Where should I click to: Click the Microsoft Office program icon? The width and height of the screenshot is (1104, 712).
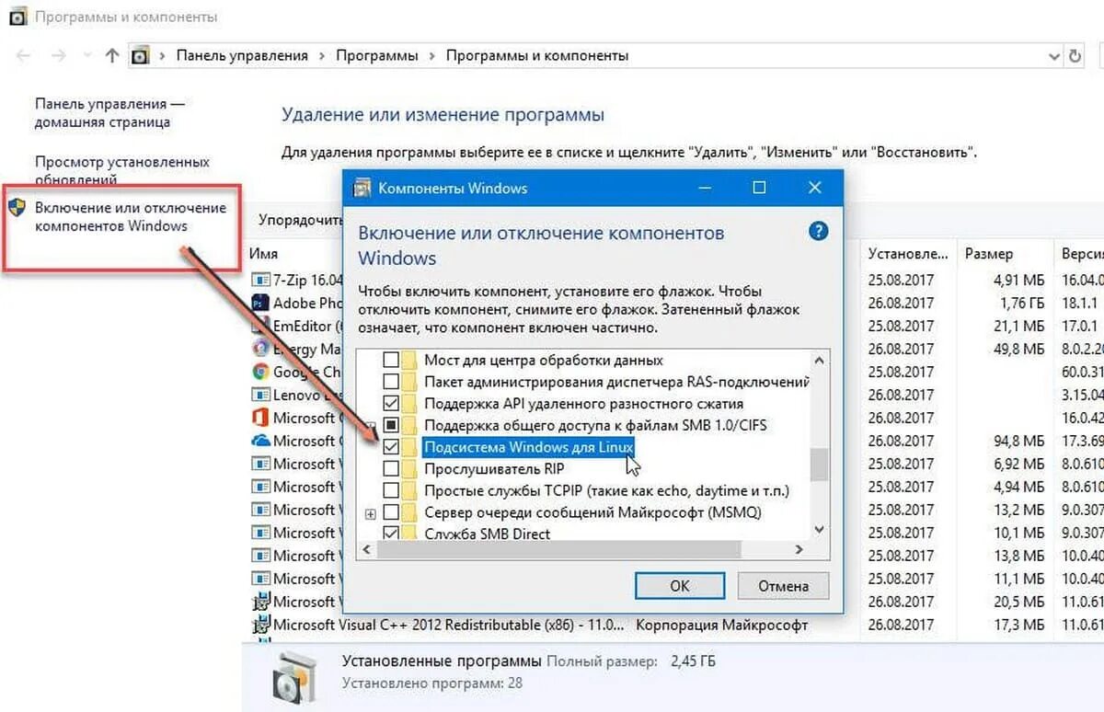(260, 418)
